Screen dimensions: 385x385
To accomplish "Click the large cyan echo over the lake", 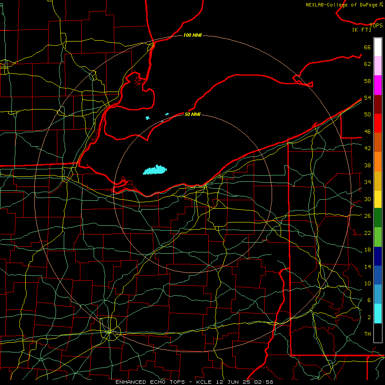I will [155, 170].
